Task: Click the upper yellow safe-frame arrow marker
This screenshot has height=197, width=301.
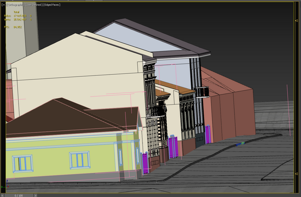Action: click(296, 20)
